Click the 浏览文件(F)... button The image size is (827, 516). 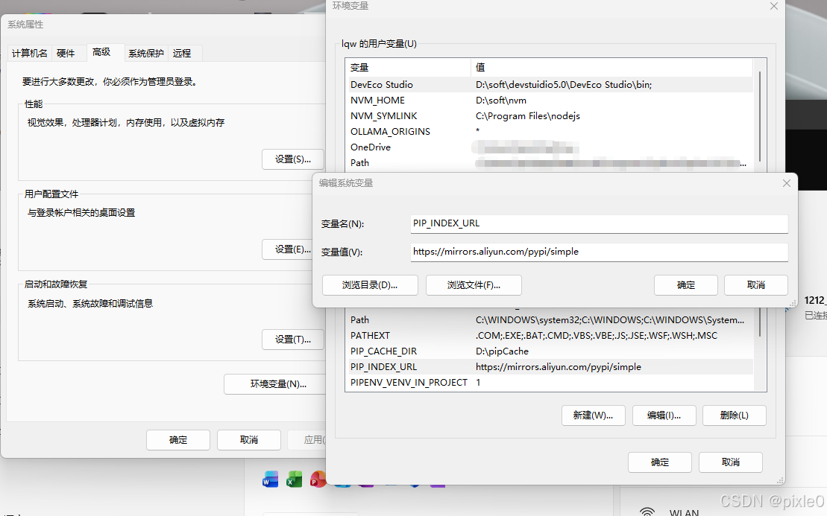[x=474, y=285]
